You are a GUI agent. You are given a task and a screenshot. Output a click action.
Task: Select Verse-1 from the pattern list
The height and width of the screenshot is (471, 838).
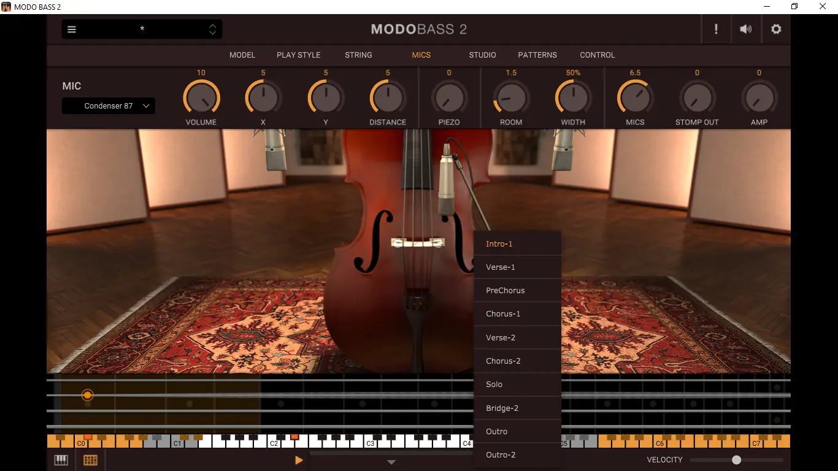coord(518,267)
